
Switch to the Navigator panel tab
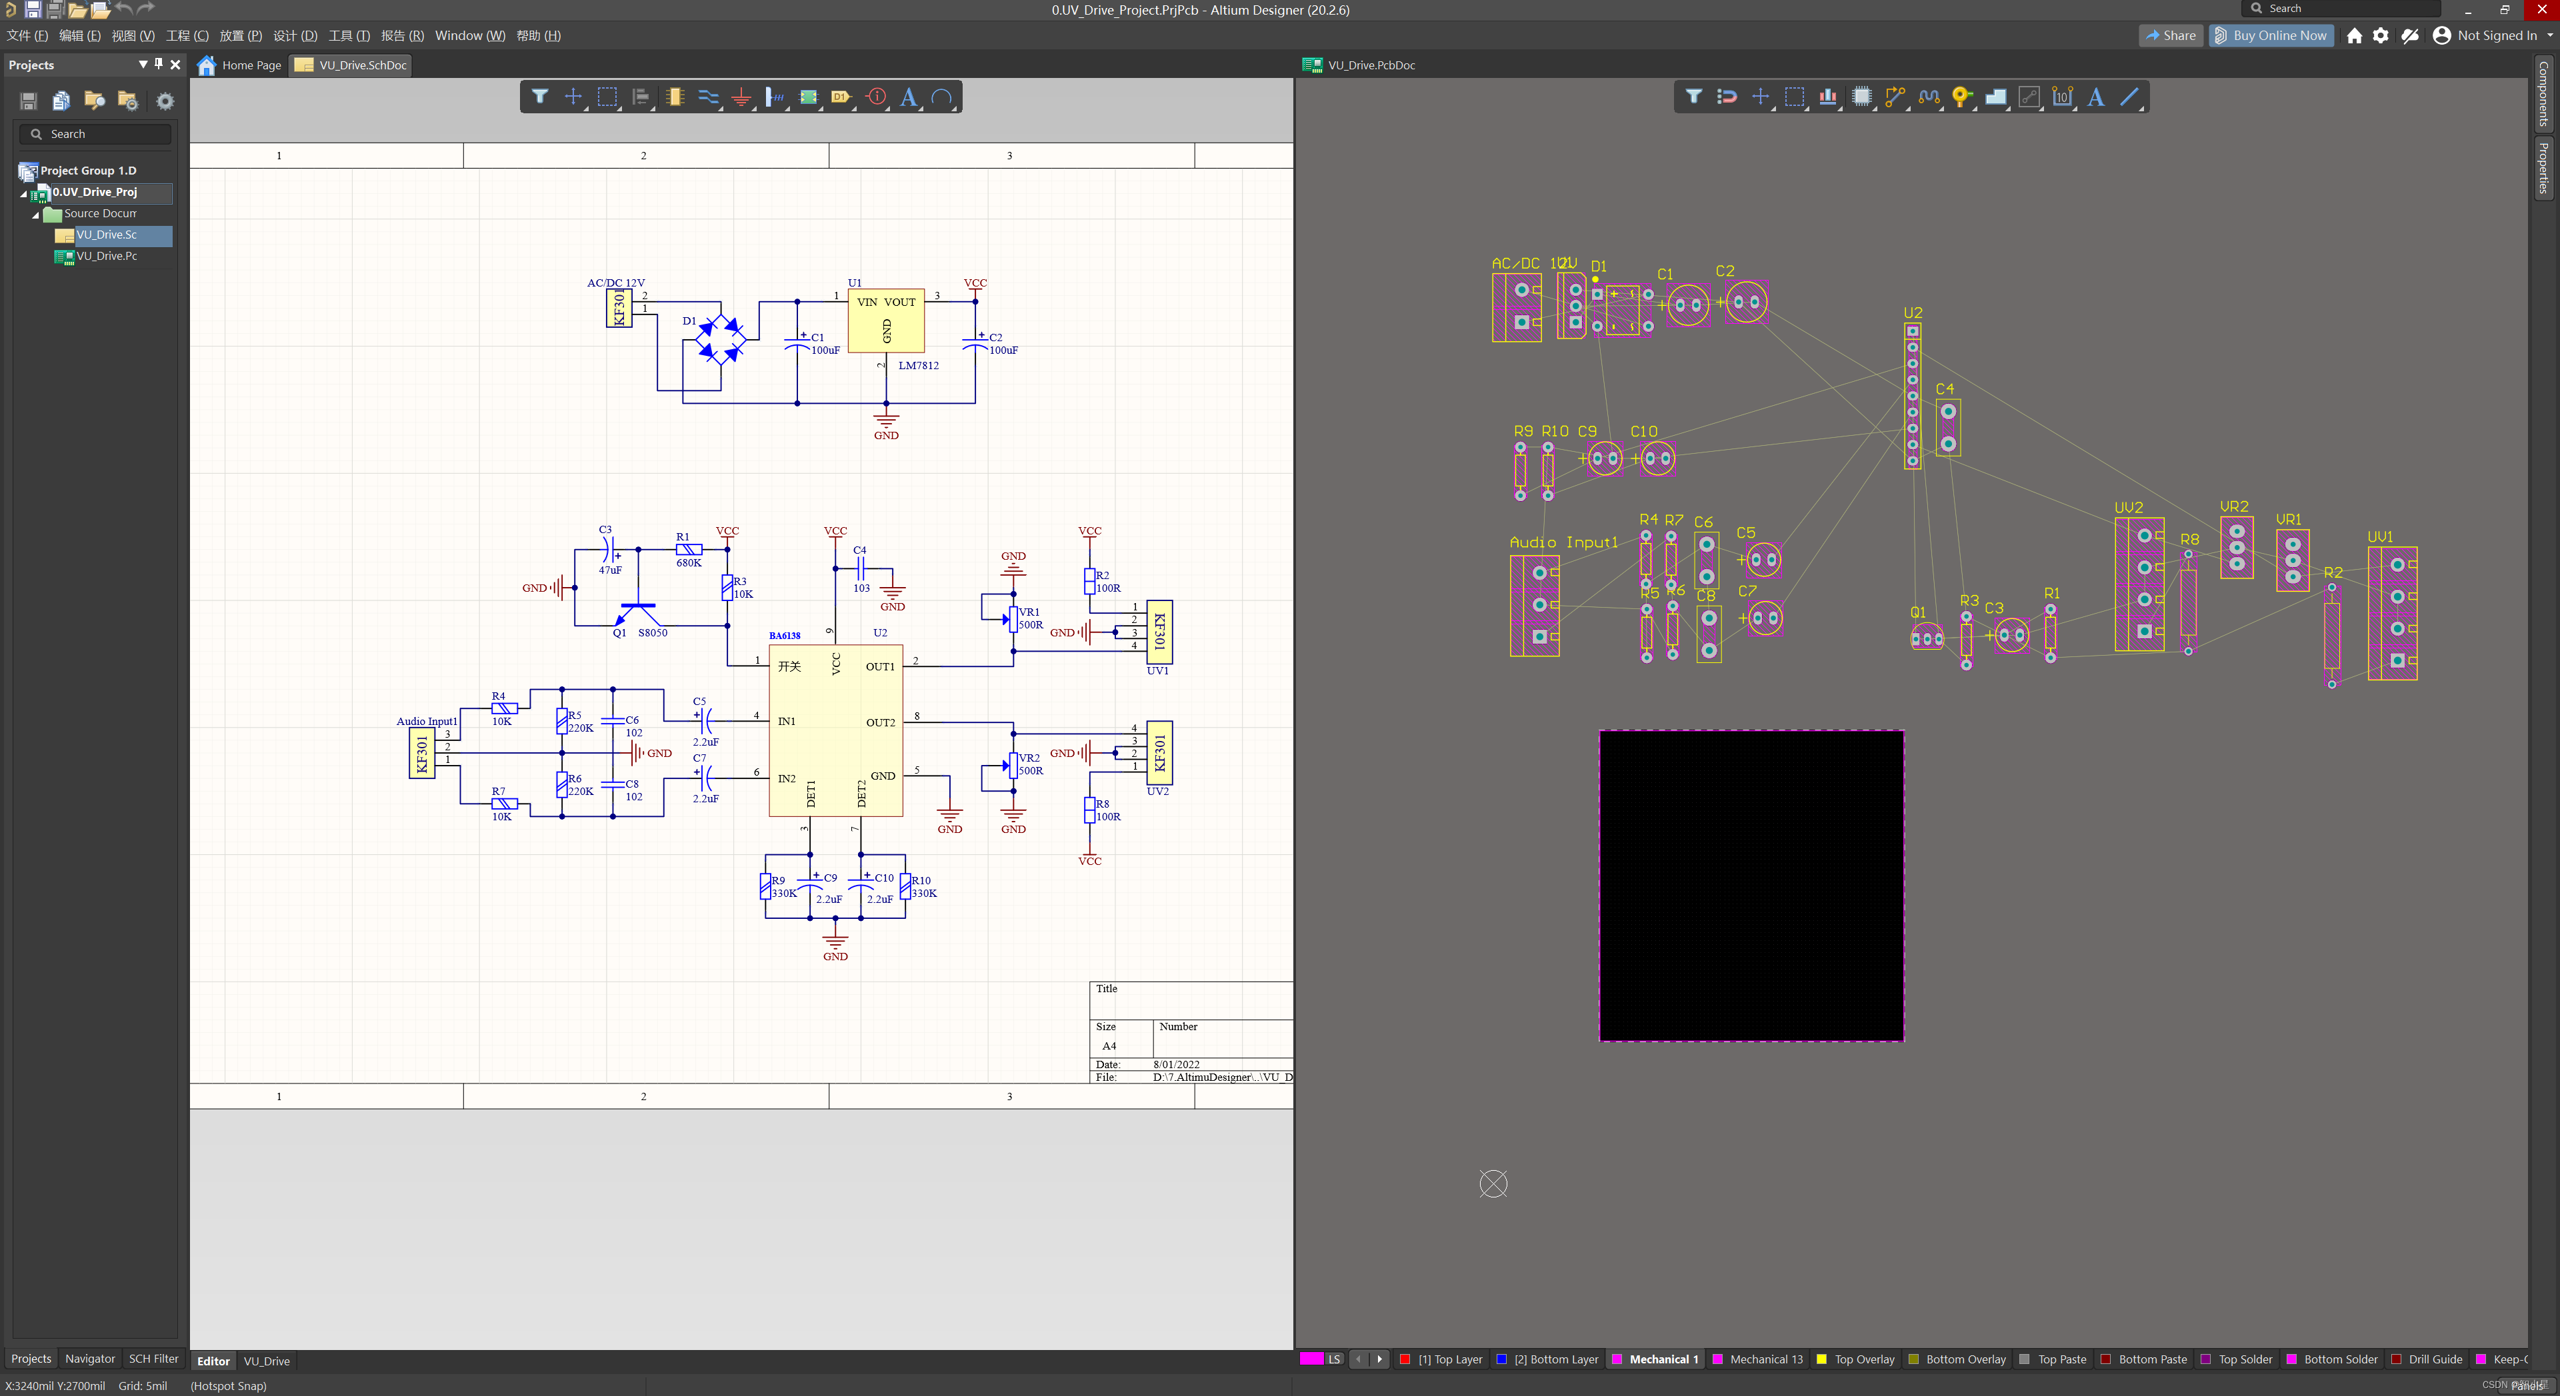click(x=89, y=1358)
